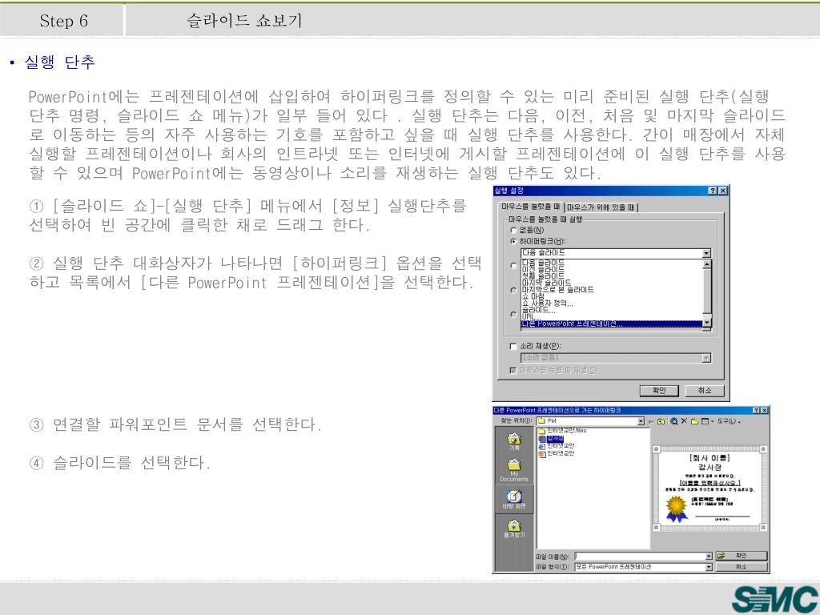Click the down arrow of the hyperlink list scrollbar

click(707, 324)
